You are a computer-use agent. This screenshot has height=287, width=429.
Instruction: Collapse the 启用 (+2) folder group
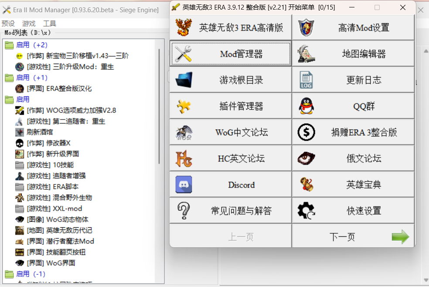9,45
